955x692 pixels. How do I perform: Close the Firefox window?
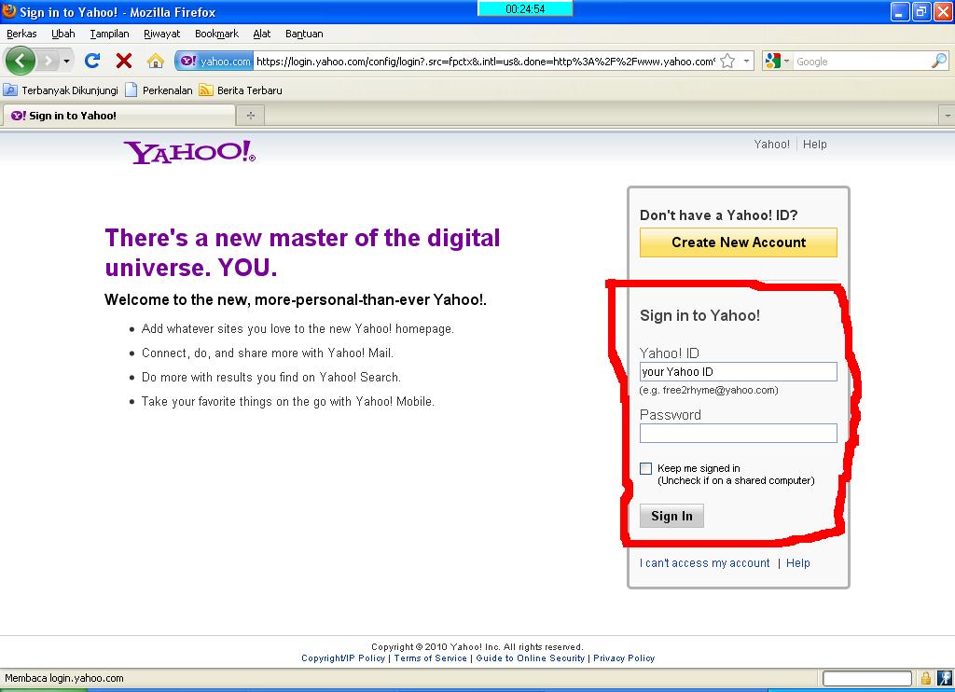(x=943, y=11)
